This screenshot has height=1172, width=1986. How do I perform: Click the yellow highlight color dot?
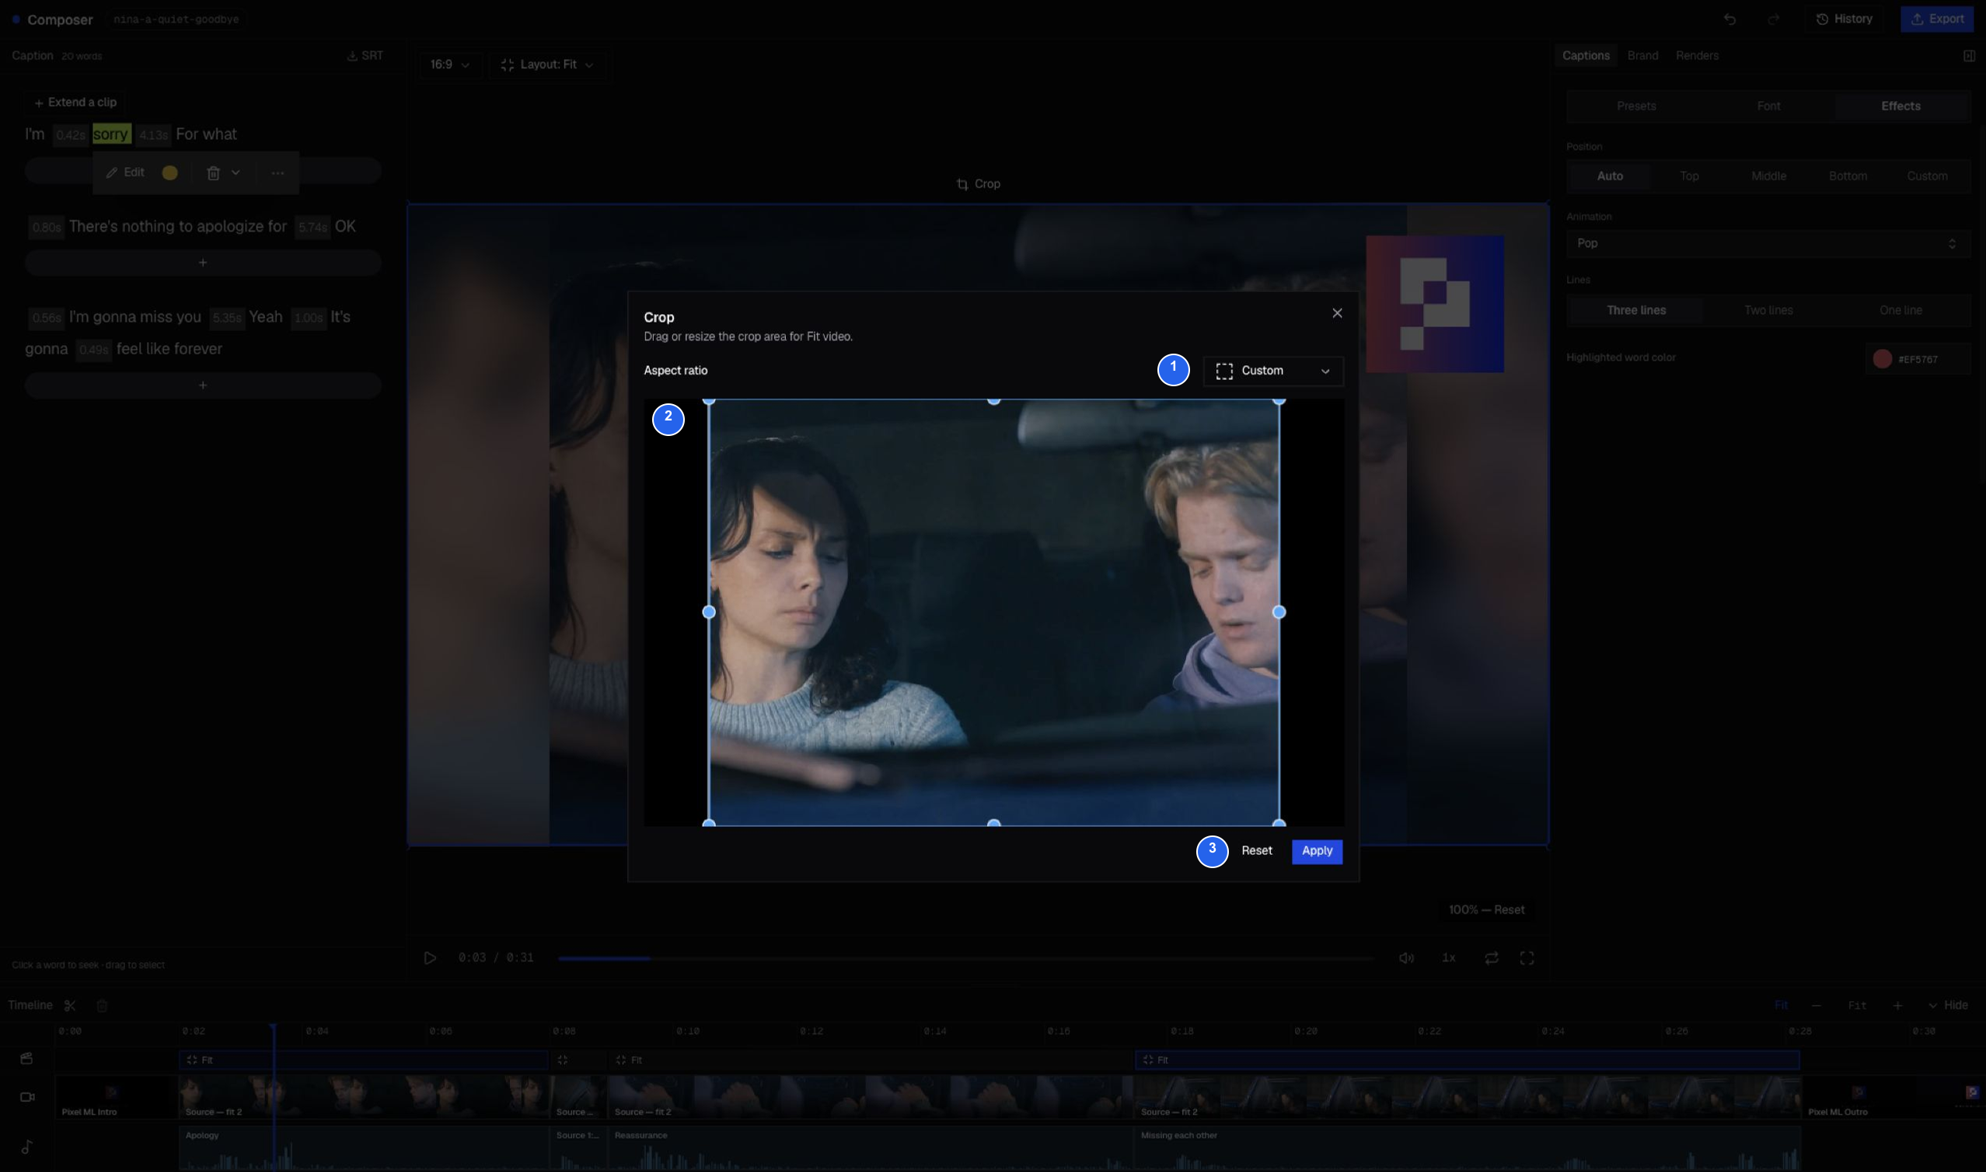tap(169, 173)
